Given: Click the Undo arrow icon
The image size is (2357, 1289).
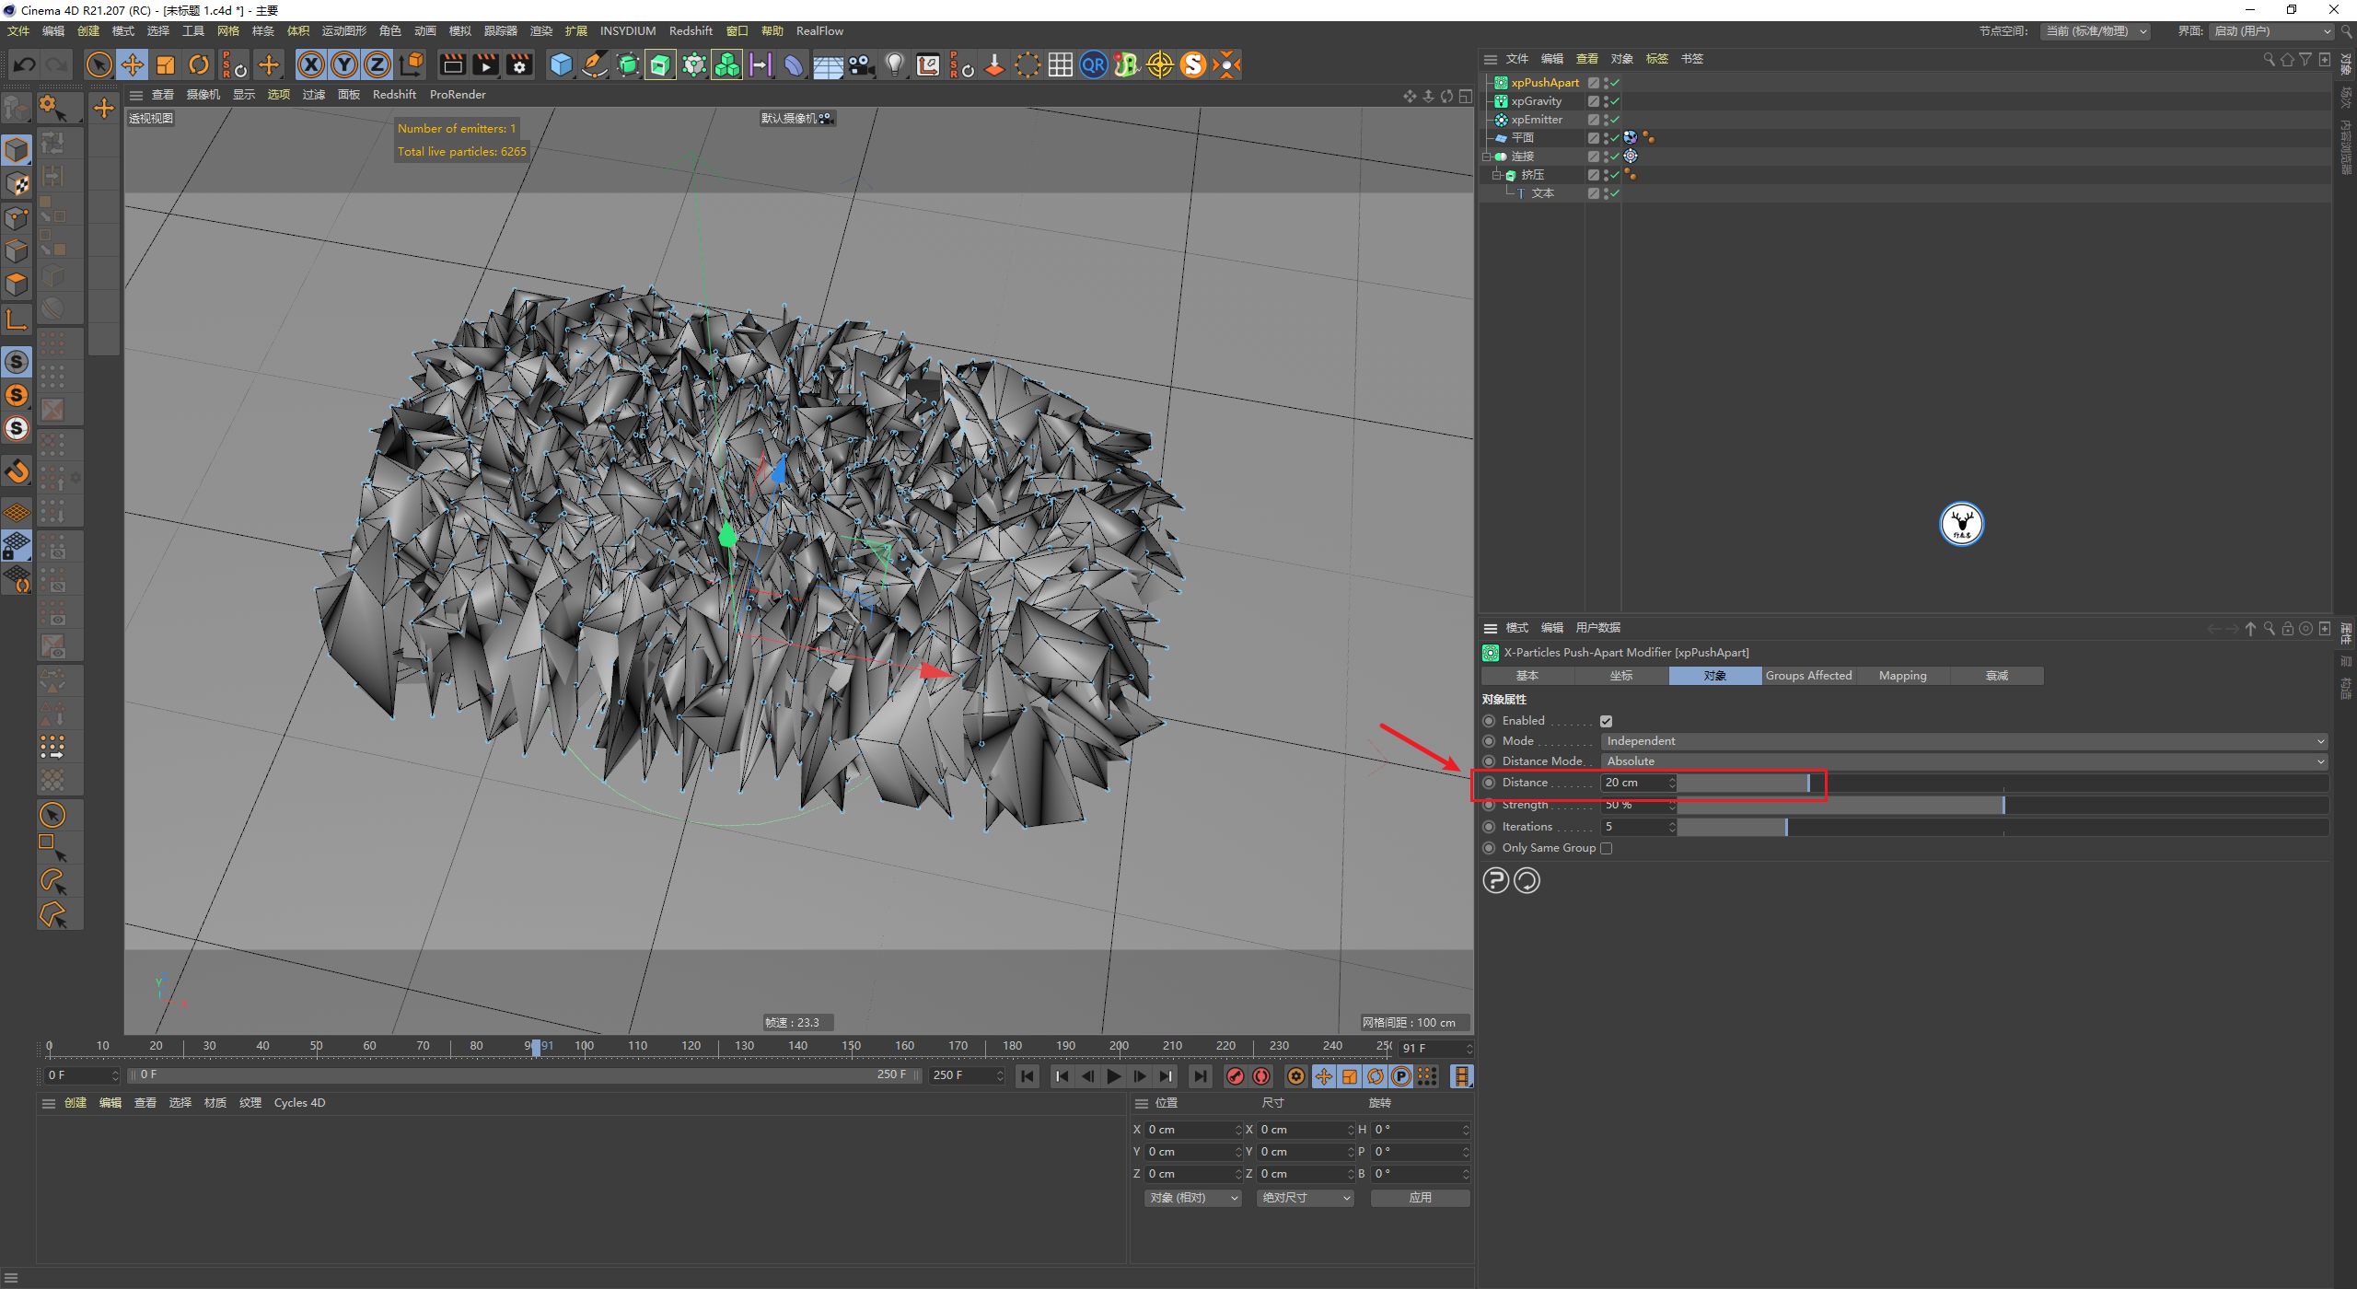Looking at the screenshot, I should coord(25,64).
